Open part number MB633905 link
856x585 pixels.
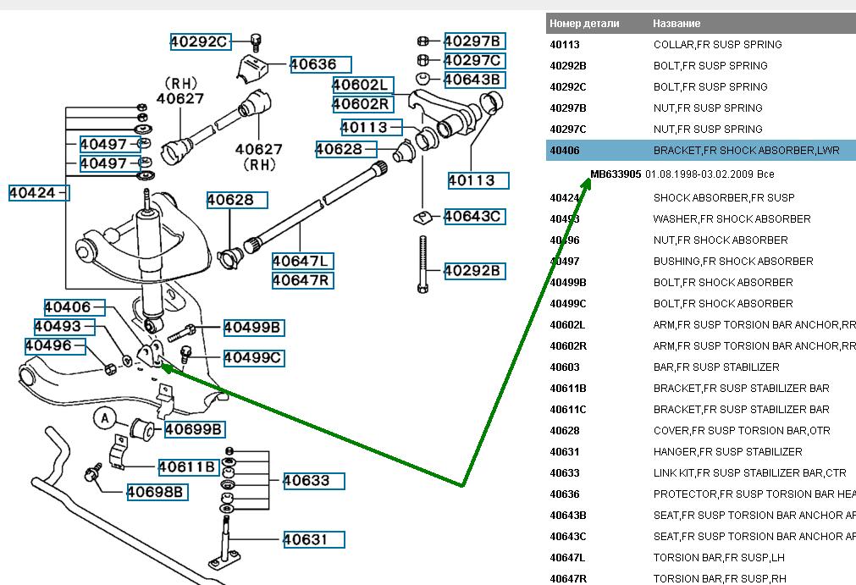(x=616, y=174)
